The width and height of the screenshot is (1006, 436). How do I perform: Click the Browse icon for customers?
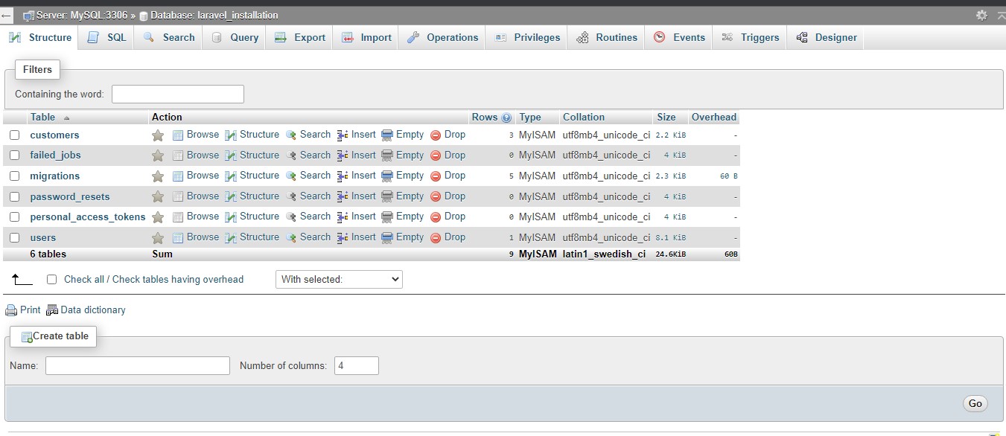(178, 135)
